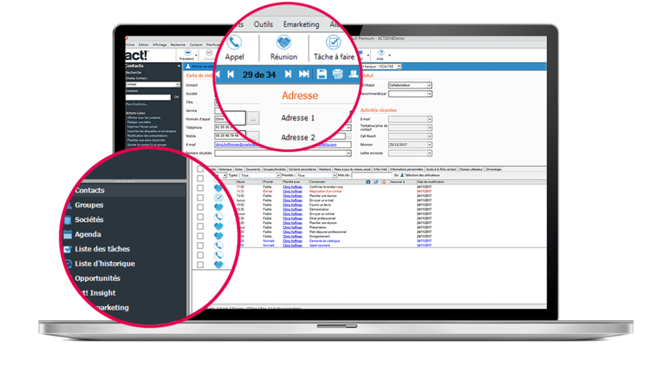
Task: Open the Recherche menu
Action: click(177, 45)
